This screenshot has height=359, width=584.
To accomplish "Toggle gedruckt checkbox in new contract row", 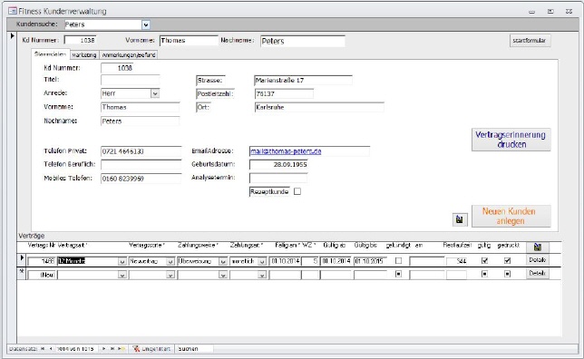I will tap(507, 274).
